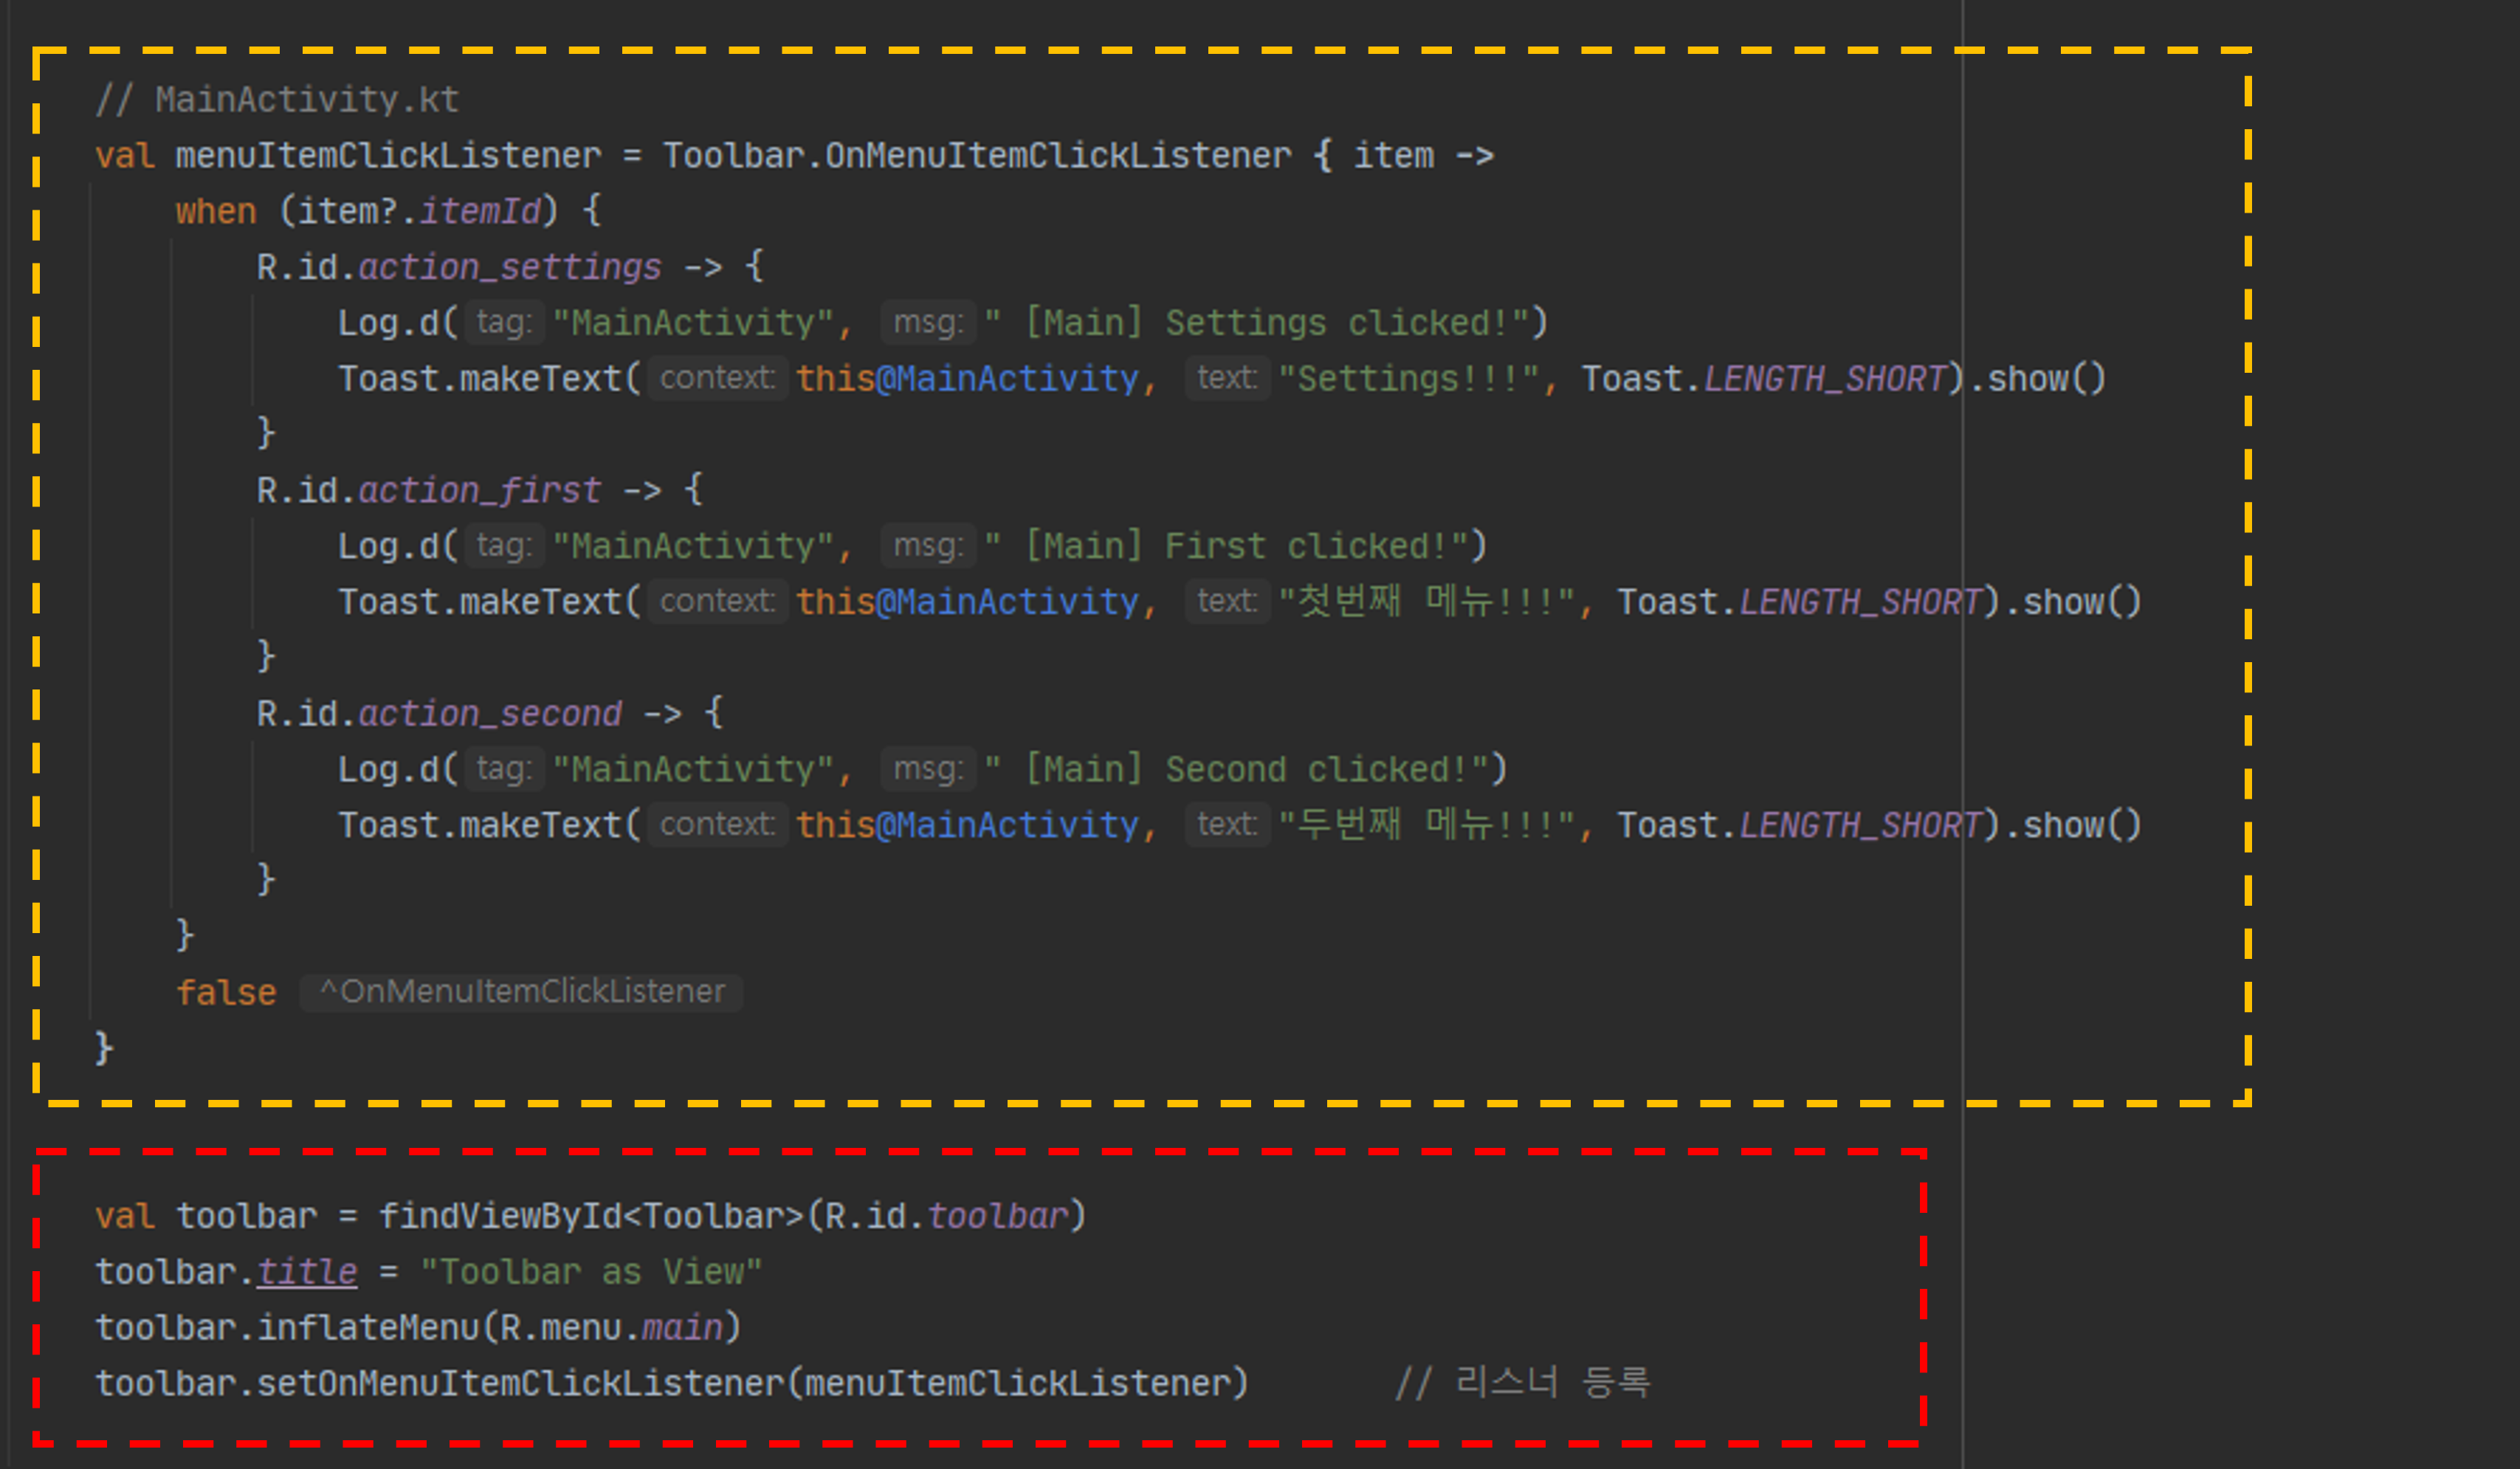
Task: Click the '// MainActivity.kt' comment line
Action: (x=277, y=100)
